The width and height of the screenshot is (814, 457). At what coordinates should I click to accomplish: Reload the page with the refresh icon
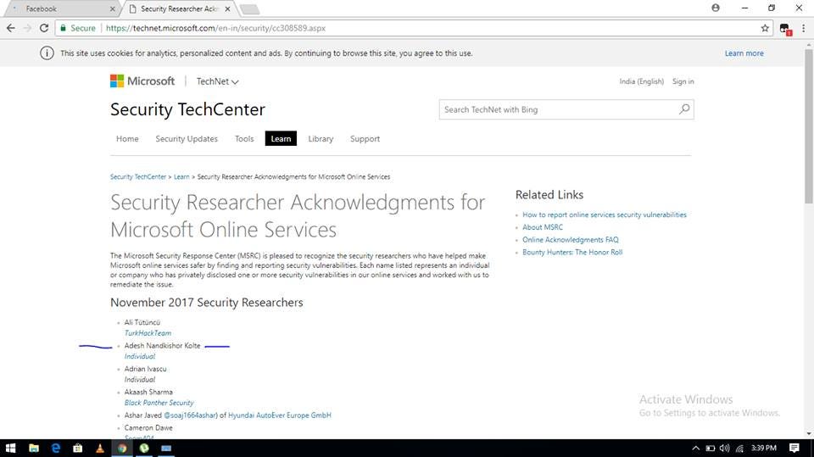click(x=44, y=28)
